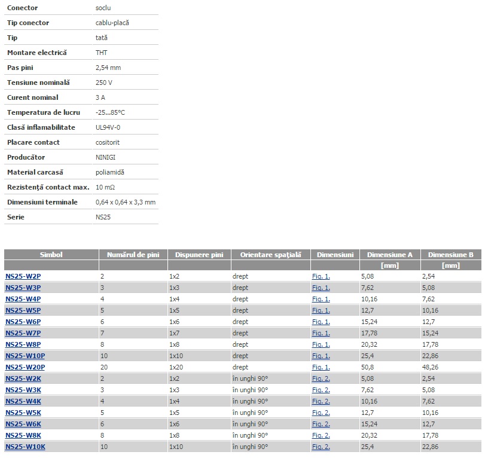Image resolution: width=485 pixels, height=458 pixels.
Task: Open the NS25-W4K product link
Action: 23,401
